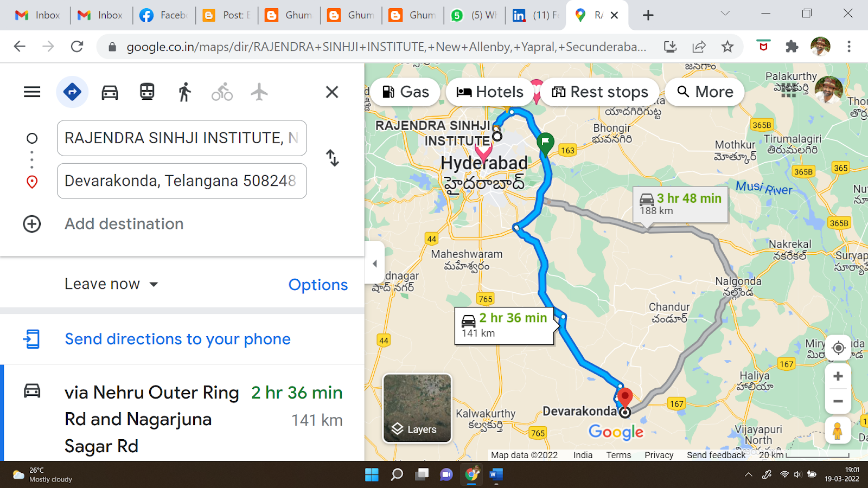Show your location on the map
This screenshot has width=868, height=488.
(838, 348)
